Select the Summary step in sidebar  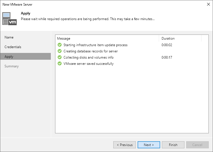[12, 66]
